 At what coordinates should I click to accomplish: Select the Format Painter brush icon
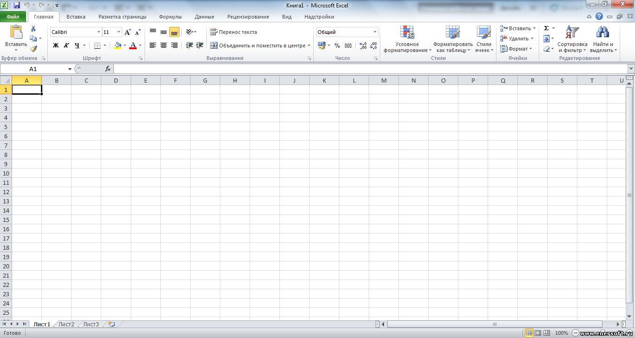click(33, 48)
